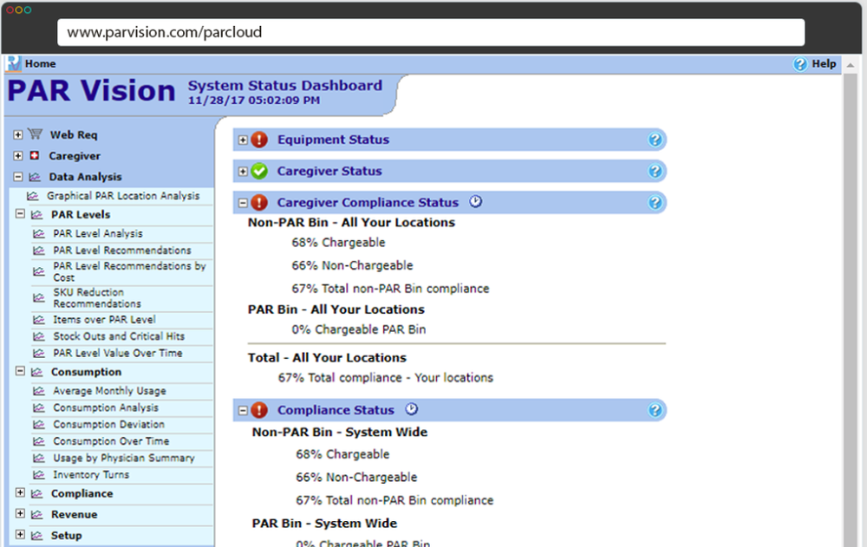Click the Caregiver Status heading

329,171
